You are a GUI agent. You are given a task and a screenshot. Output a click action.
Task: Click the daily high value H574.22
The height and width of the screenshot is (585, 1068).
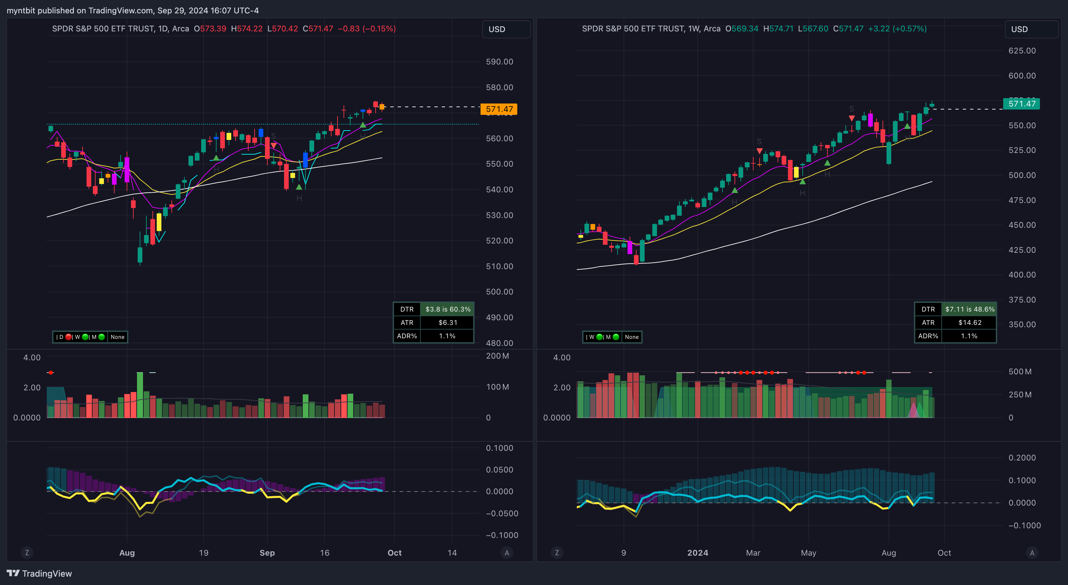247,29
